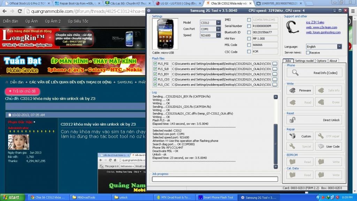357x201 pixels.
Task: Open the forum.gsmhosting.com link
Action: pos(323,32)
